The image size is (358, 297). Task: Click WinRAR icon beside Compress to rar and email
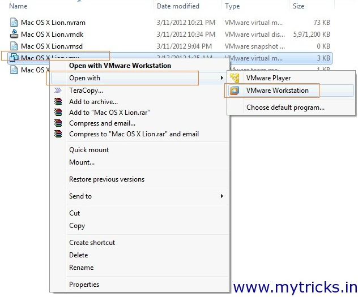(x=58, y=134)
